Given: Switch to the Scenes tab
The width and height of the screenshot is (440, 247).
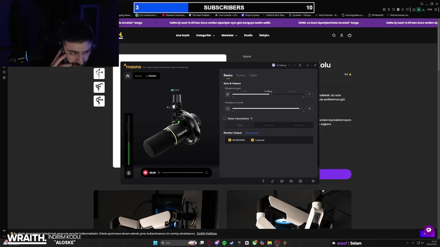Looking at the screenshot, I should pyautogui.click(x=241, y=75).
